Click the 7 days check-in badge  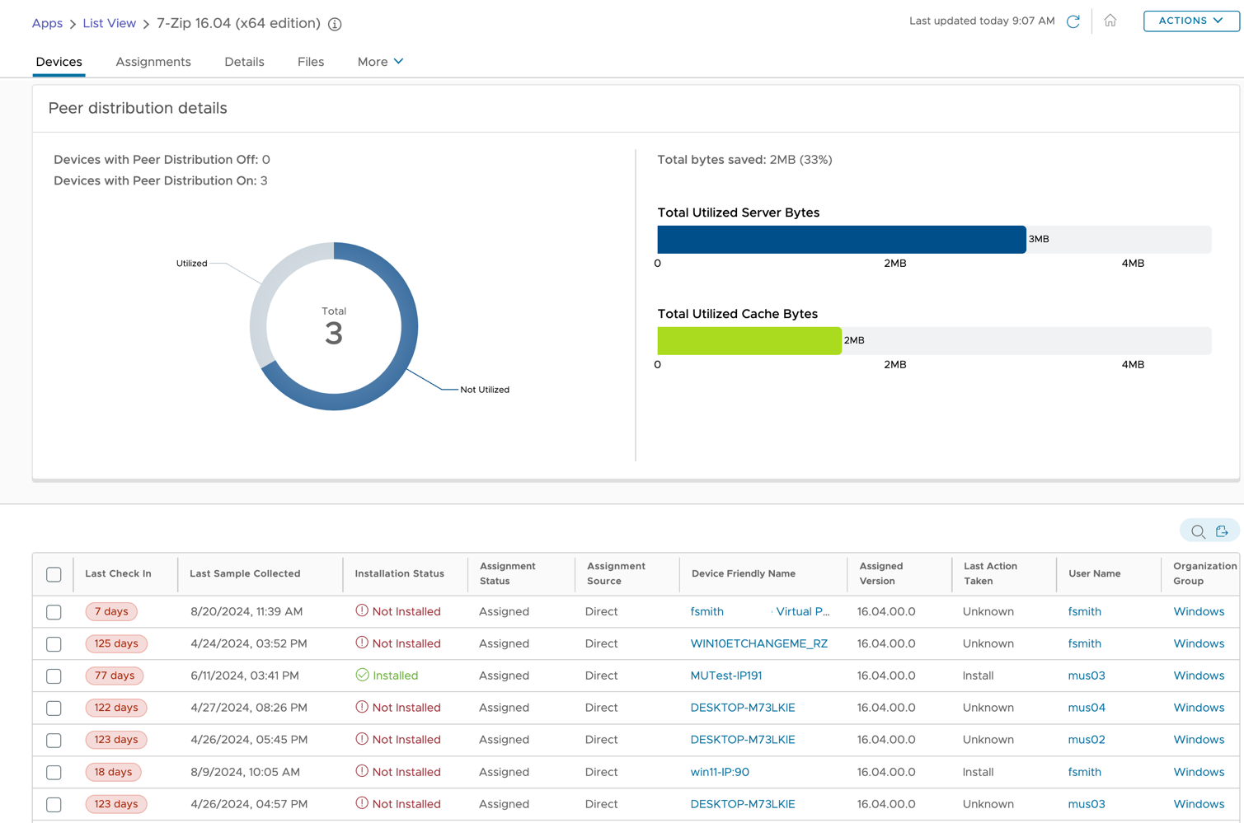(111, 611)
